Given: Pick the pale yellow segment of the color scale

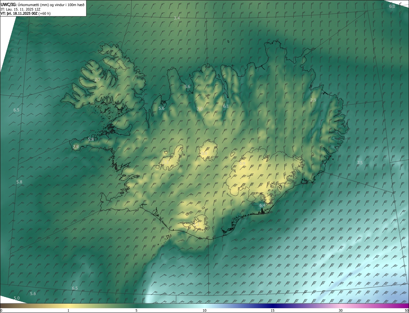Looking at the screenshot, I should 69,306.
